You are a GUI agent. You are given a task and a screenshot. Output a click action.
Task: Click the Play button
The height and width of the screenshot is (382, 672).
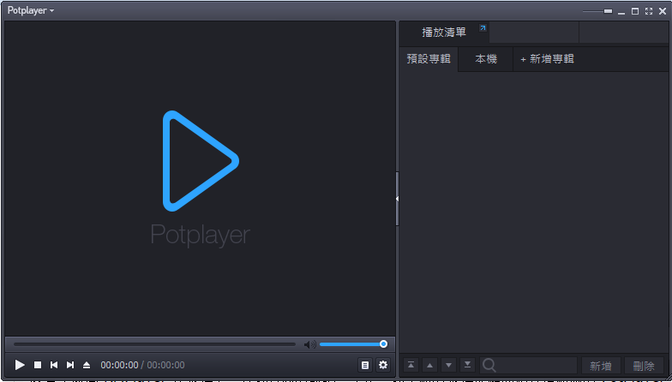(x=20, y=365)
